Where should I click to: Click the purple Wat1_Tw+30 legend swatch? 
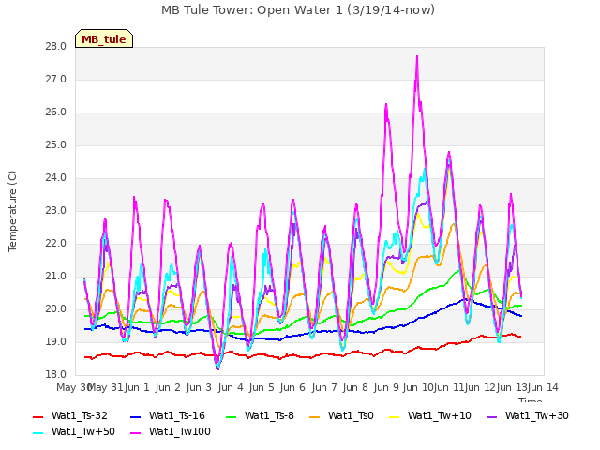[x=491, y=416]
